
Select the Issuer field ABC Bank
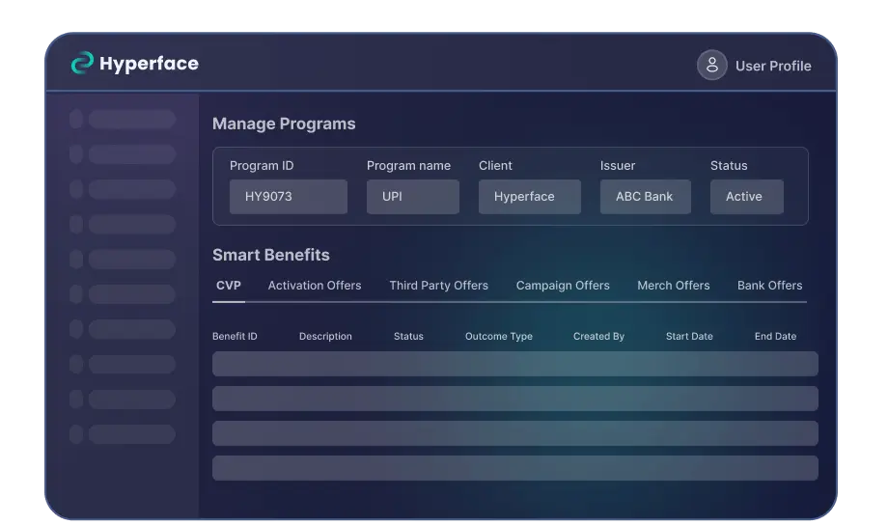pos(645,196)
